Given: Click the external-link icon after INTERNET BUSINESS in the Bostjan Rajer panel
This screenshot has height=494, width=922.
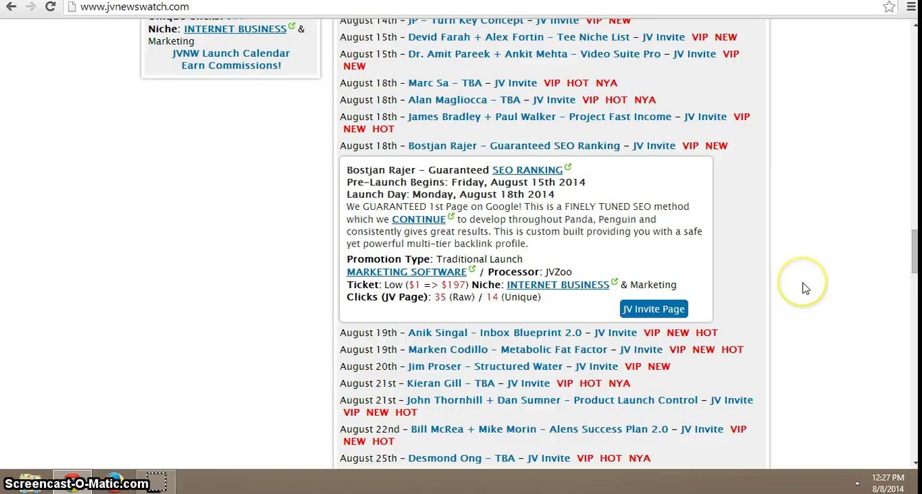Looking at the screenshot, I should tap(614, 281).
